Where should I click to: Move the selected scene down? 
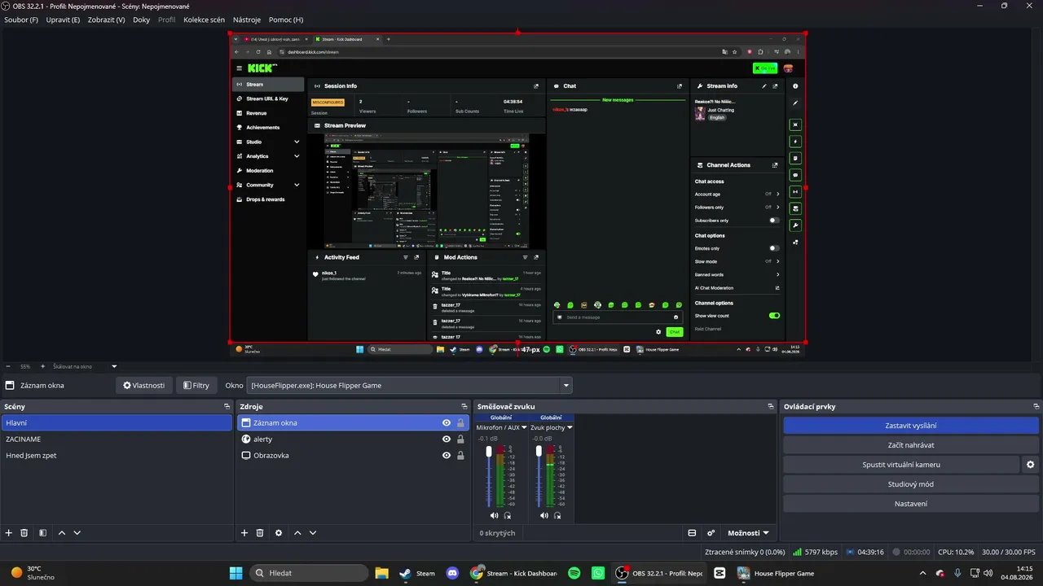(x=77, y=533)
